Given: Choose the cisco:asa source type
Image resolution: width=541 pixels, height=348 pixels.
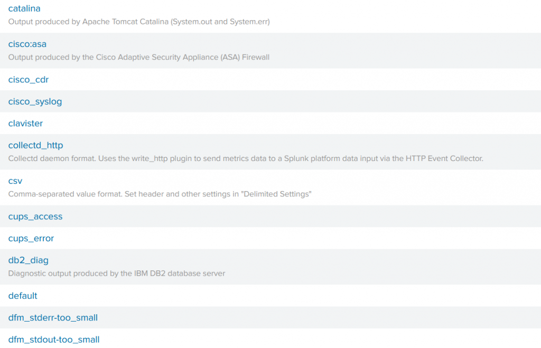Looking at the screenshot, I should (27, 44).
